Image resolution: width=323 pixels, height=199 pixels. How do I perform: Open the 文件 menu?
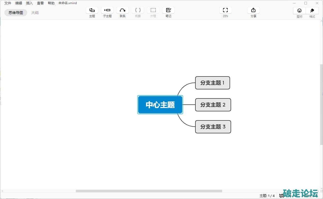tap(8, 3)
